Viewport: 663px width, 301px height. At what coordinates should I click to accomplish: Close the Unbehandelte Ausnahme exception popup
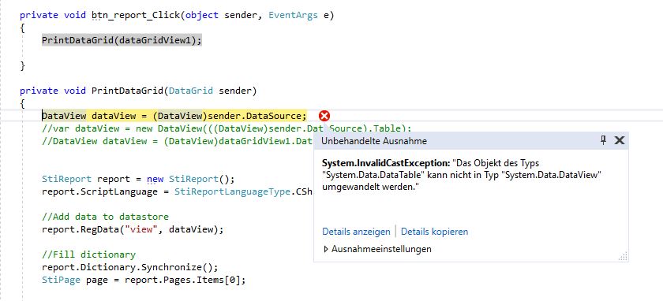(x=619, y=140)
